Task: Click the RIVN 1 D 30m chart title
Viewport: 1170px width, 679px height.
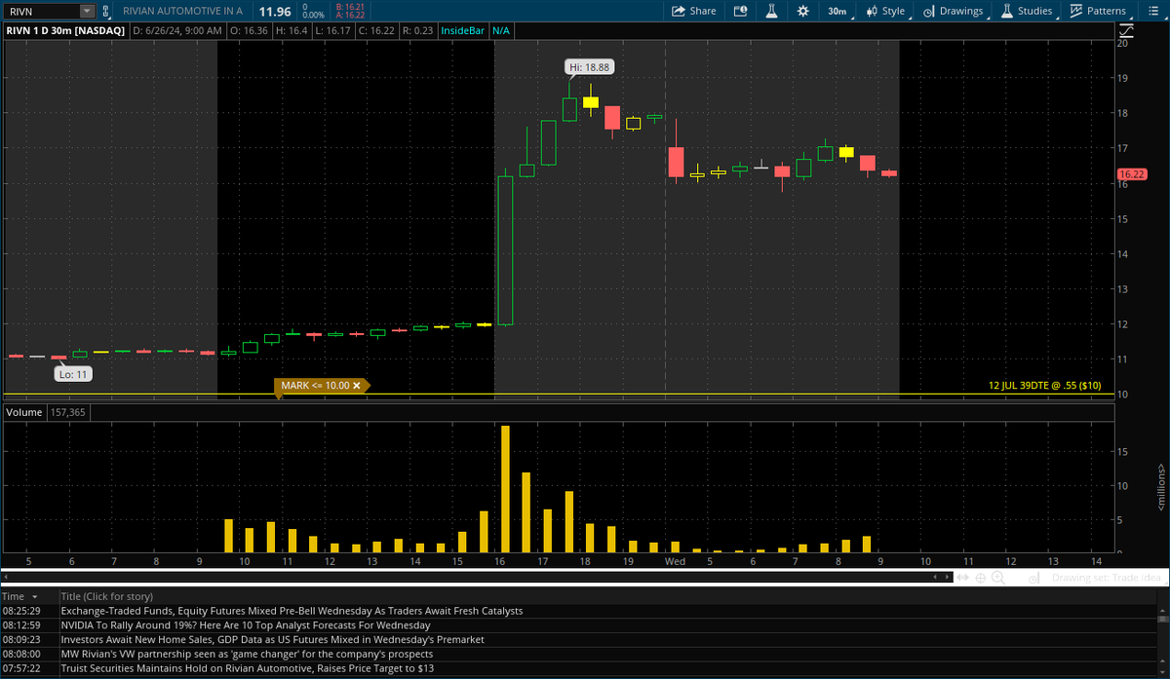Action: click(x=65, y=30)
